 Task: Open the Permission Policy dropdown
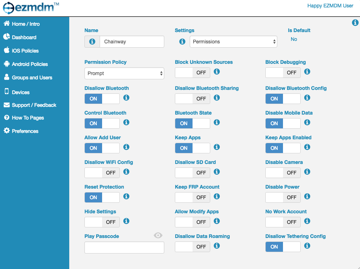124,73
